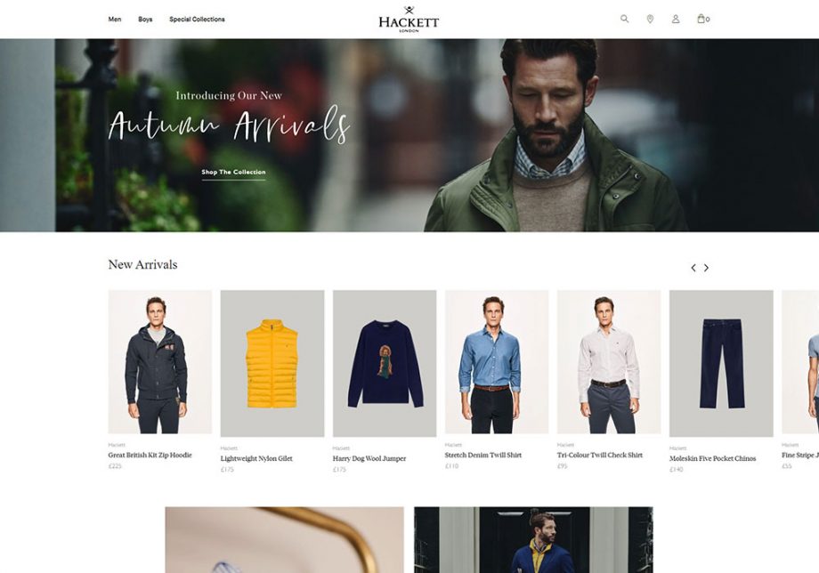
Task: Open the account sign-in person icon
Action: pyautogui.click(x=677, y=17)
